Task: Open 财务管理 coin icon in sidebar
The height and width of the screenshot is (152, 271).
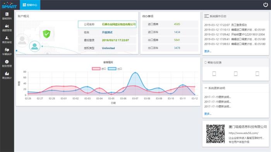Action: (x=7, y=62)
